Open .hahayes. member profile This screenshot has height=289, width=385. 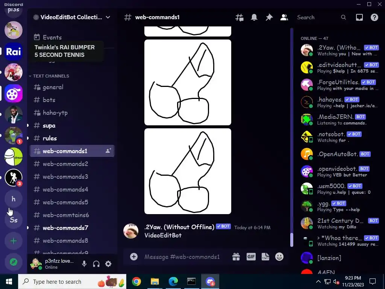pyautogui.click(x=340, y=102)
